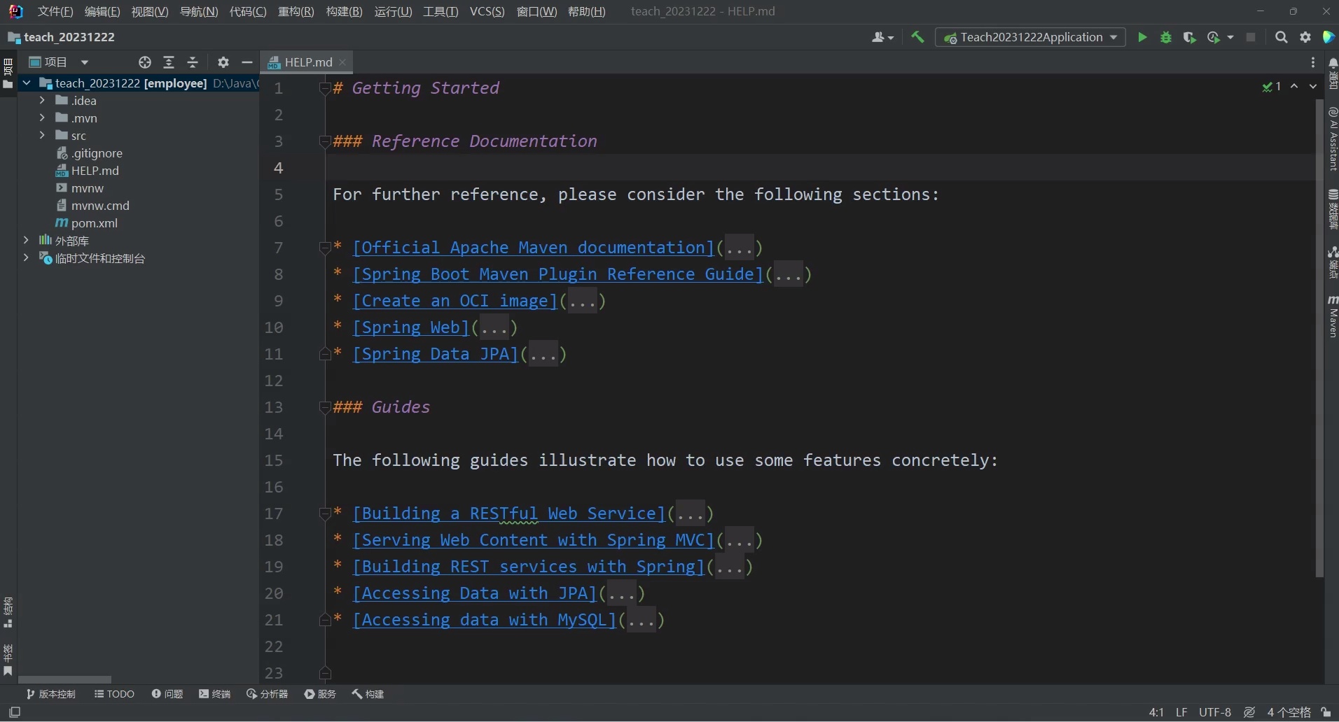
Task: Expand the 外部库 external libraries node
Action: pos(26,240)
